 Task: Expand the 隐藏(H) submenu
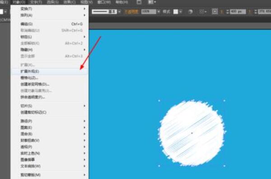[x=50, y=50]
